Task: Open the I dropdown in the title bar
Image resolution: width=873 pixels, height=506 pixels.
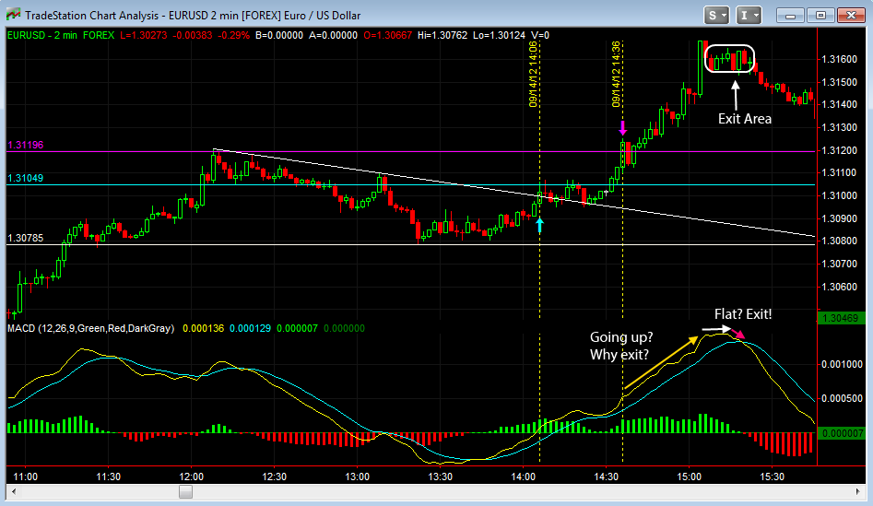Action: pos(749,15)
